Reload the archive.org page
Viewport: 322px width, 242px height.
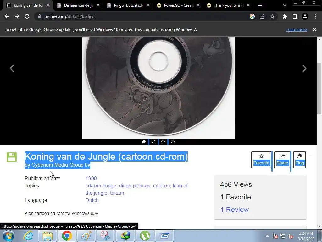(x=27, y=16)
